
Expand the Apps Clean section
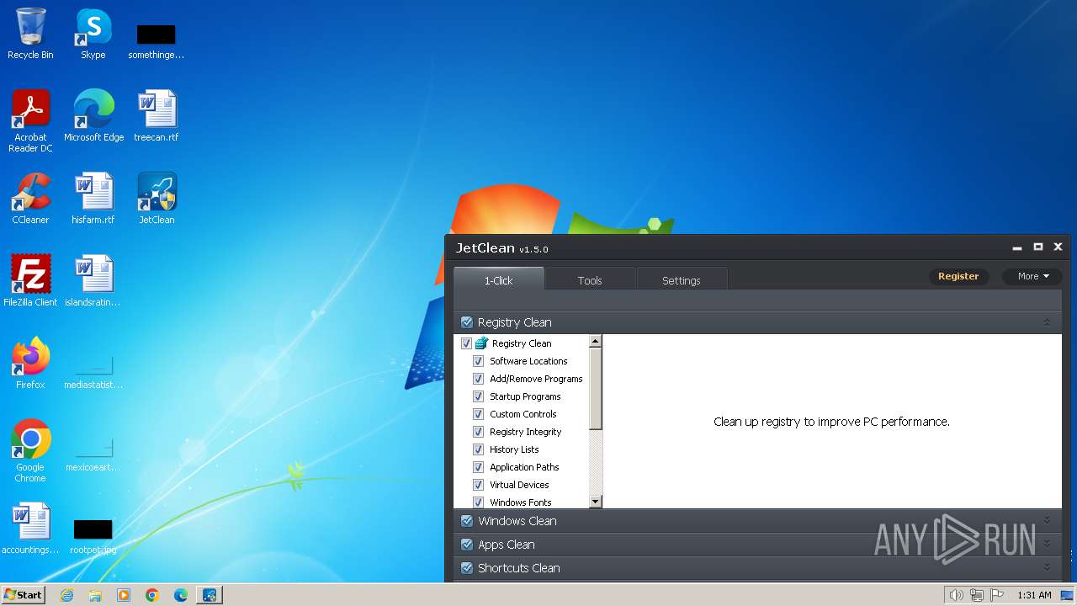click(1047, 544)
